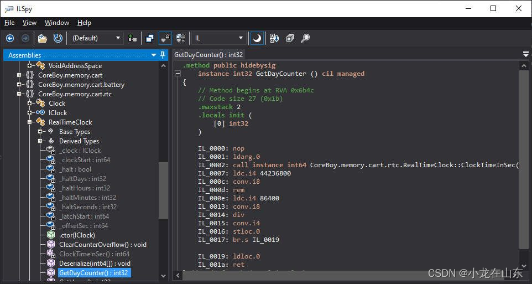Open the IL language dropdown
Image resolution: width=532 pixels, height=284 pixels.
[x=219, y=38]
